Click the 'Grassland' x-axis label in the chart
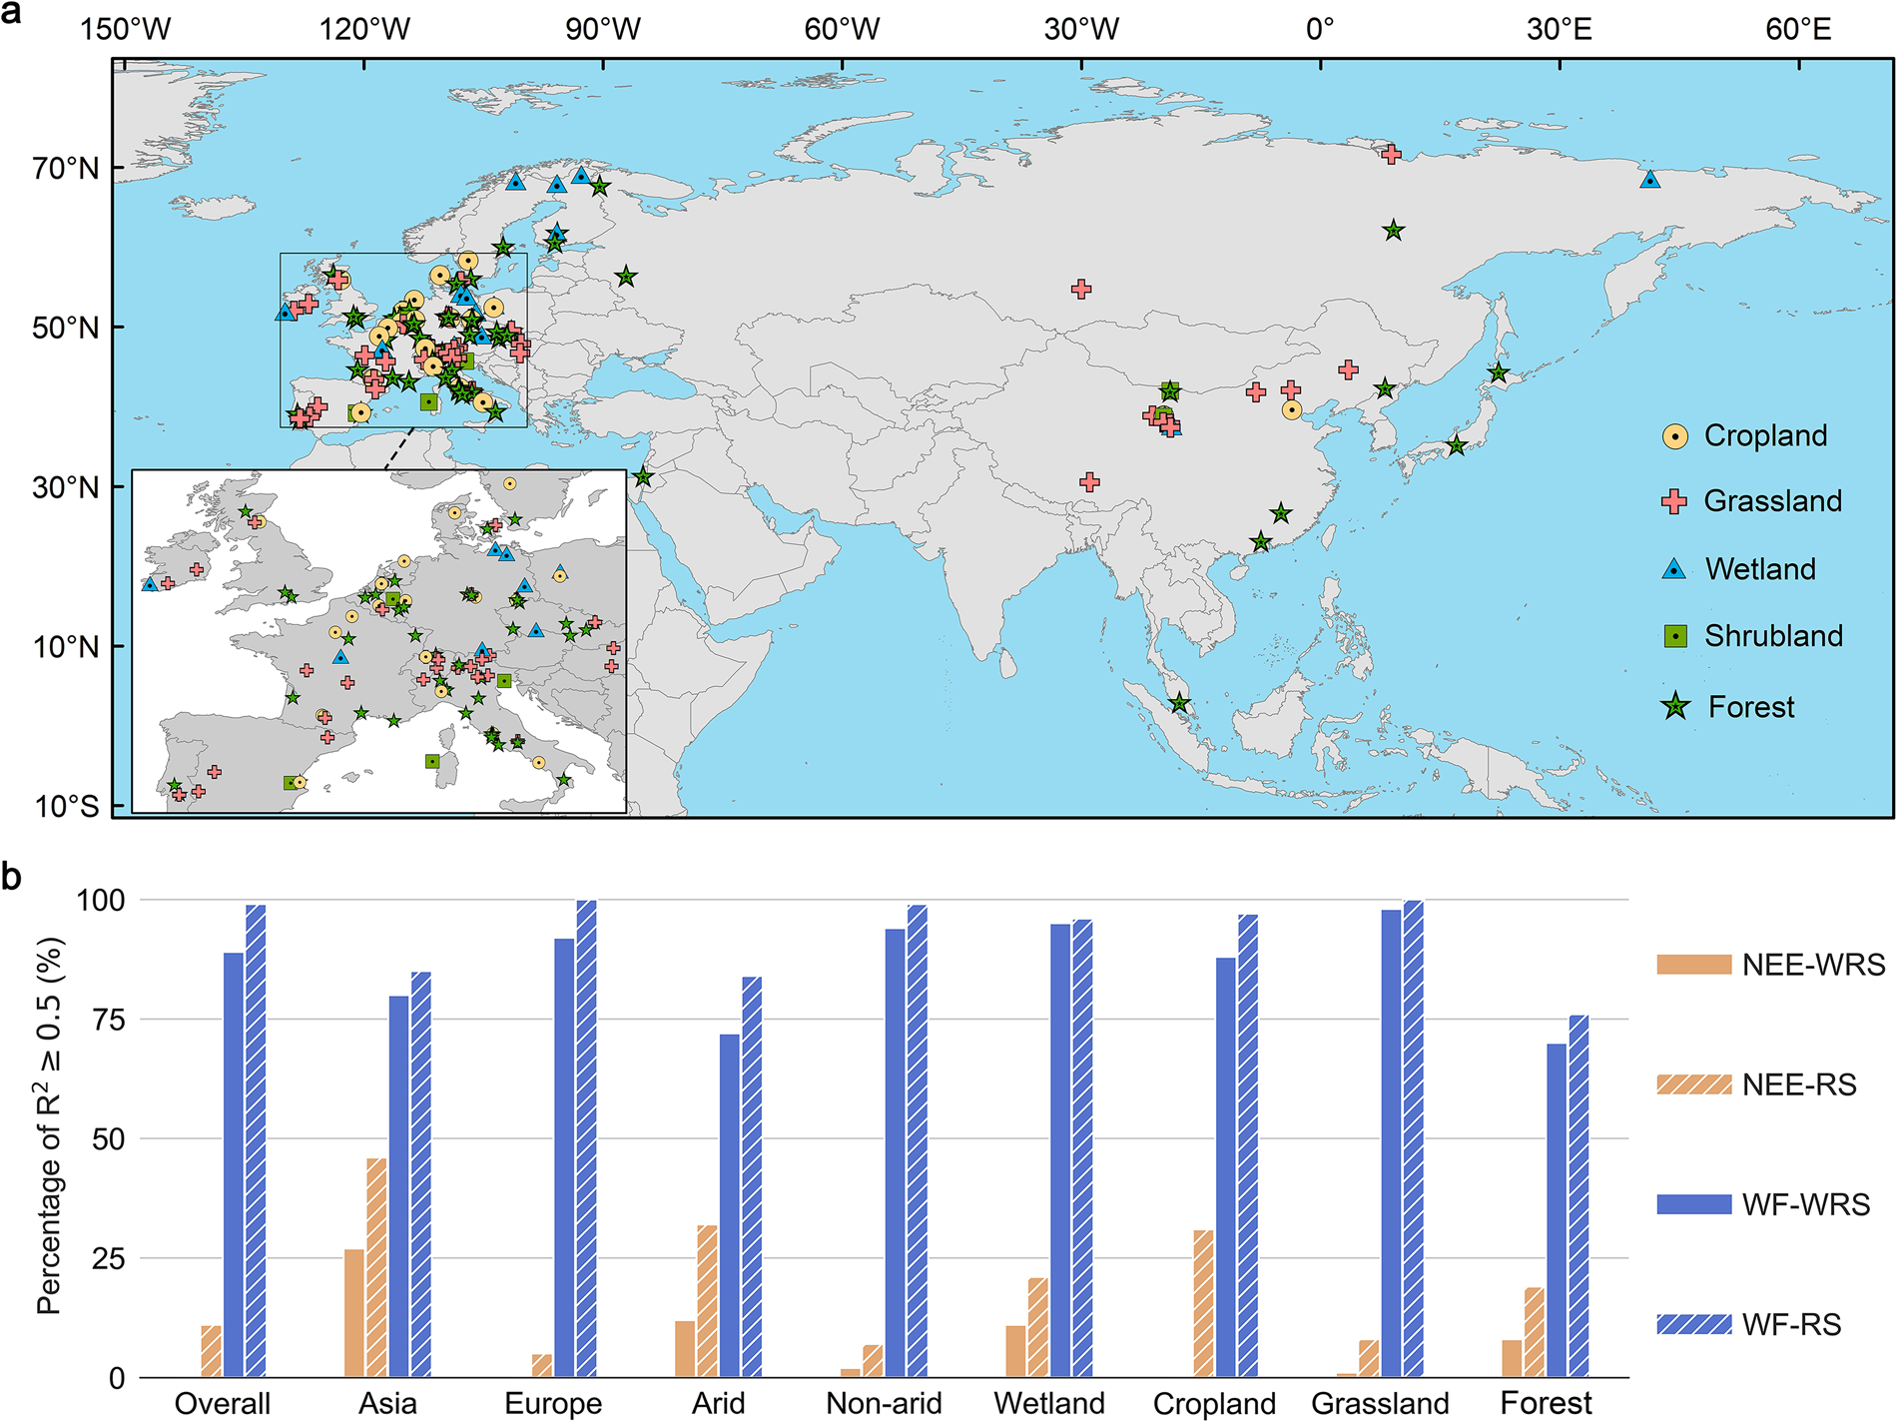 pyautogui.click(x=1380, y=1403)
